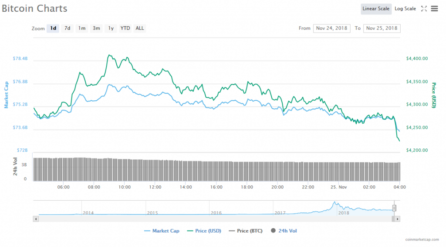
Task: Choose the YTD zoom option
Action: tap(125, 28)
